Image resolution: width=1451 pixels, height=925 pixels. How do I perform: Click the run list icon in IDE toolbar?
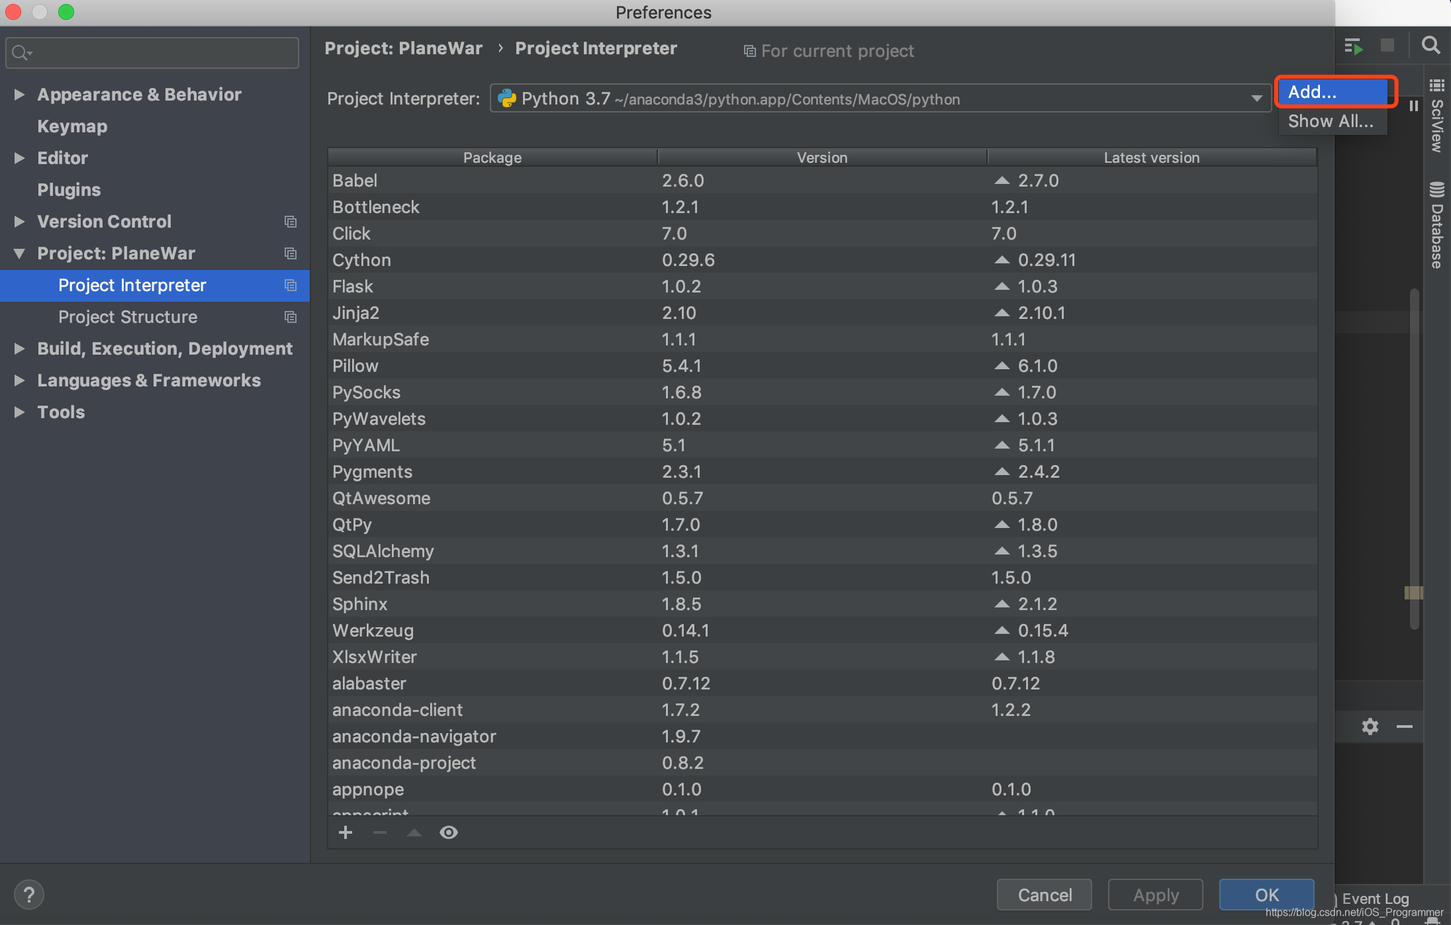[x=1353, y=46]
